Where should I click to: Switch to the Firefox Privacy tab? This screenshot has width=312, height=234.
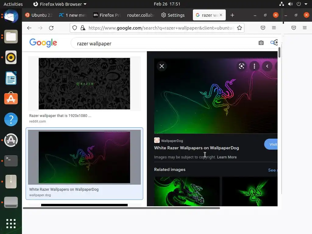point(107,15)
